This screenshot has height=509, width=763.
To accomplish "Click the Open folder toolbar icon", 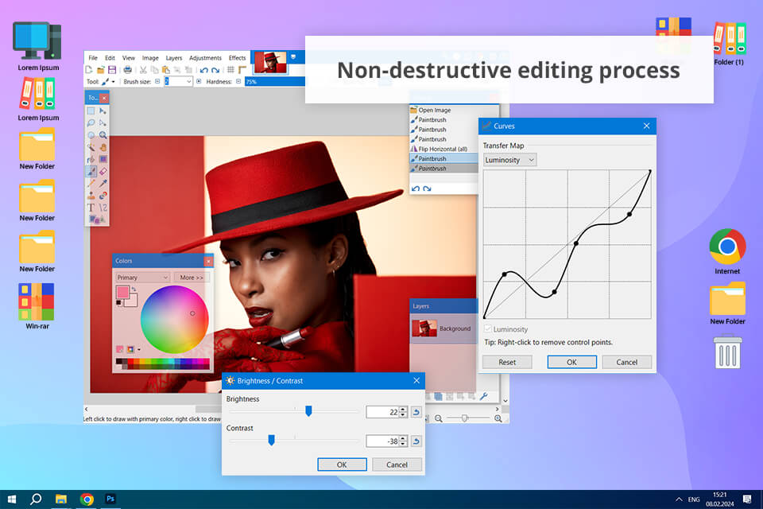I will tap(101, 70).
